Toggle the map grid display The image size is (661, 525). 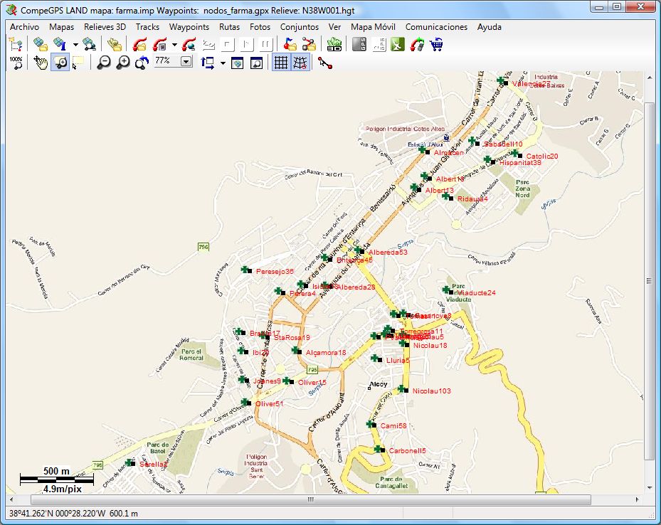tap(281, 63)
